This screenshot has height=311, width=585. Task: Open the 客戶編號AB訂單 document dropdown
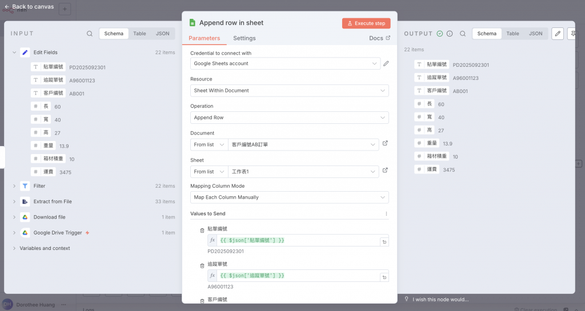303,144
